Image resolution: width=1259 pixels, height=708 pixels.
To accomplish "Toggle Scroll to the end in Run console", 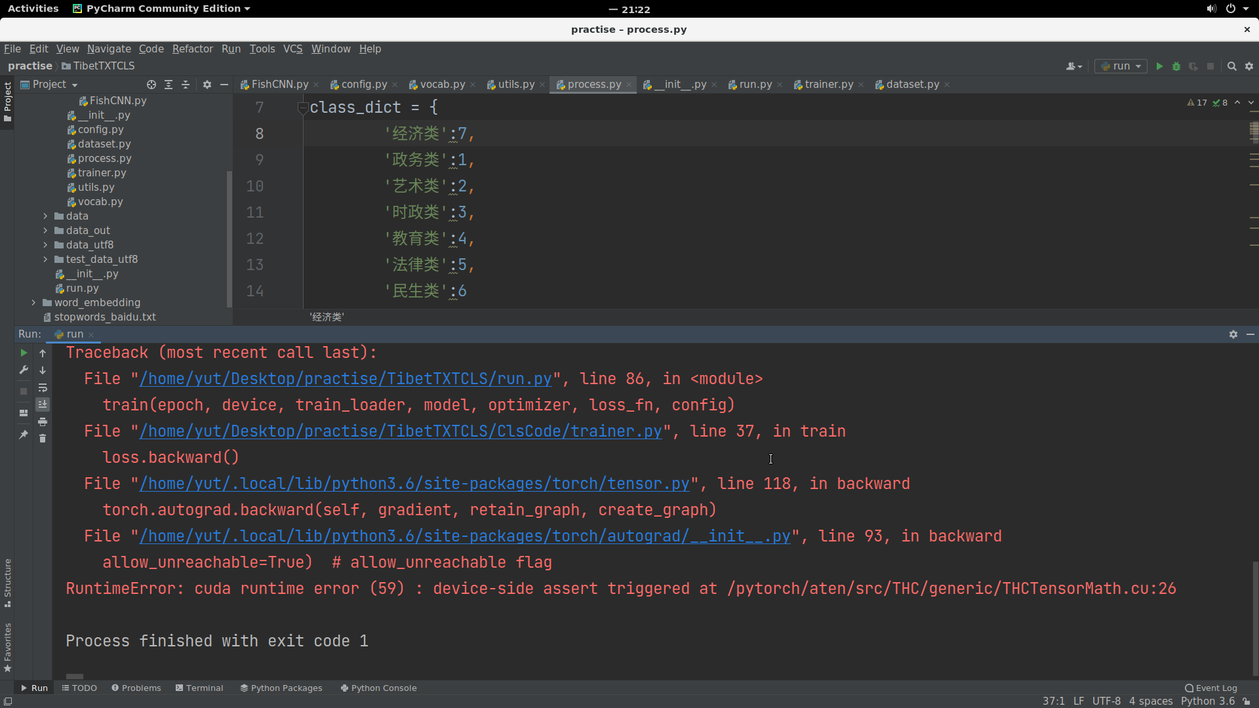I will 43,404.
